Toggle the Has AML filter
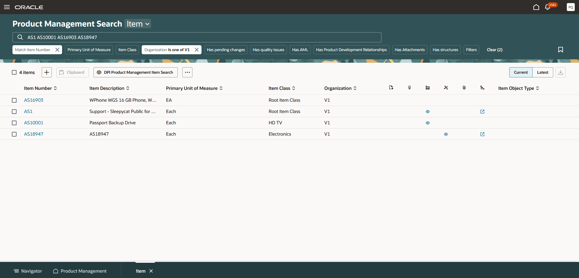Viewport: 579px width, 278px height. [300, 50]
